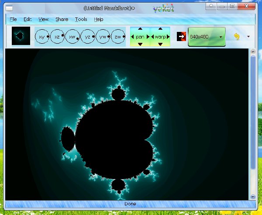Click the window menu icon in title bar

click(x=9, y=8)
